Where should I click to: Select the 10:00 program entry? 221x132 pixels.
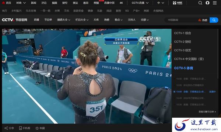191,79
